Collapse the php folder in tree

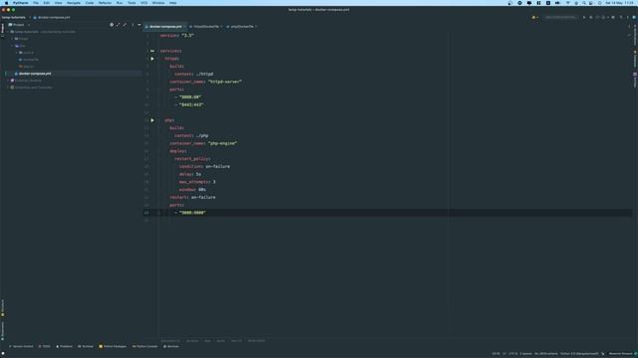click(12, 46)
